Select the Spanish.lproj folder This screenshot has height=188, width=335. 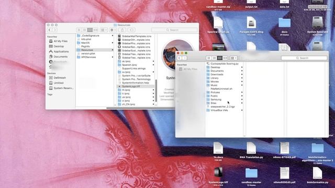129,65
